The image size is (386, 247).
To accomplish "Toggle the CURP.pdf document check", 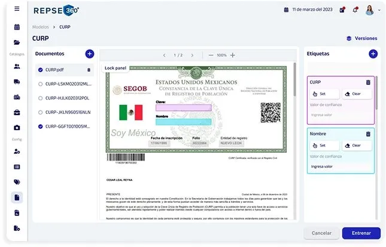I will pyautogui.click(x=40, y=70).
